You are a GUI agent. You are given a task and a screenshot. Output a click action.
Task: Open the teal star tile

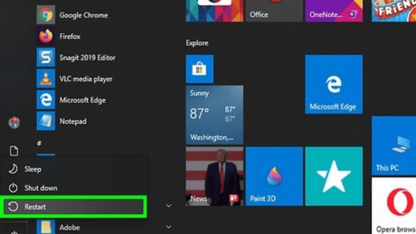coord(334,176)
